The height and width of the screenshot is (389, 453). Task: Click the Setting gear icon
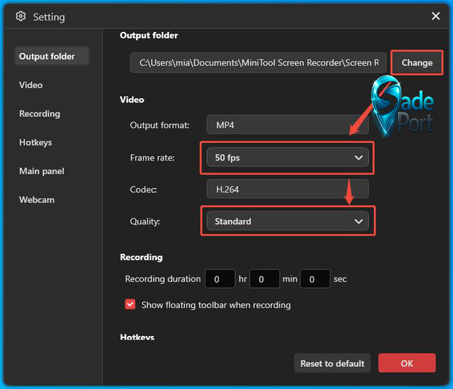(21, 16)
